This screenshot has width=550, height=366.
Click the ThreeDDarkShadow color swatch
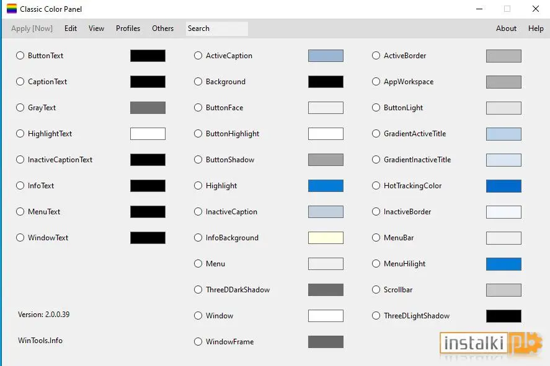(326, 290)
